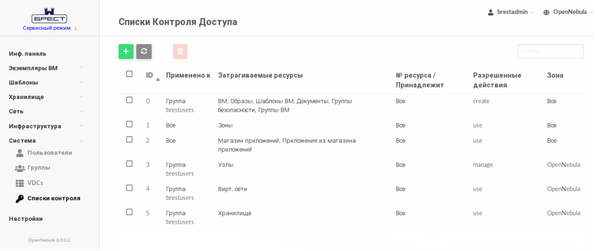Expand the Шаблоны menu arrow
This screenshot has height=251, width=598.
(82, 83)
